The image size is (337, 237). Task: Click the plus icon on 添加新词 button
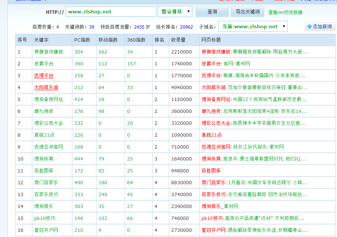pyautogui.click(x=310, y=26)
